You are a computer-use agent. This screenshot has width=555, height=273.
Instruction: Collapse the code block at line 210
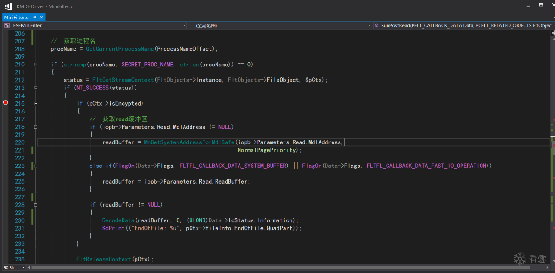point(36,65)
